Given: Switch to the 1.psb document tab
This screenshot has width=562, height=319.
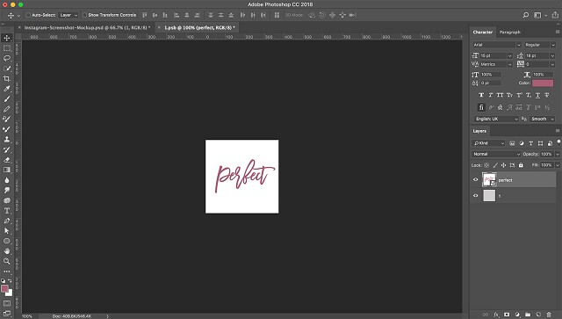Looking at the screenshot, I should pyautogui.click(x=199, y=27).
